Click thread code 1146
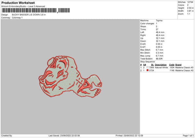Screen dimensions: 195x138 click(172, 71)
